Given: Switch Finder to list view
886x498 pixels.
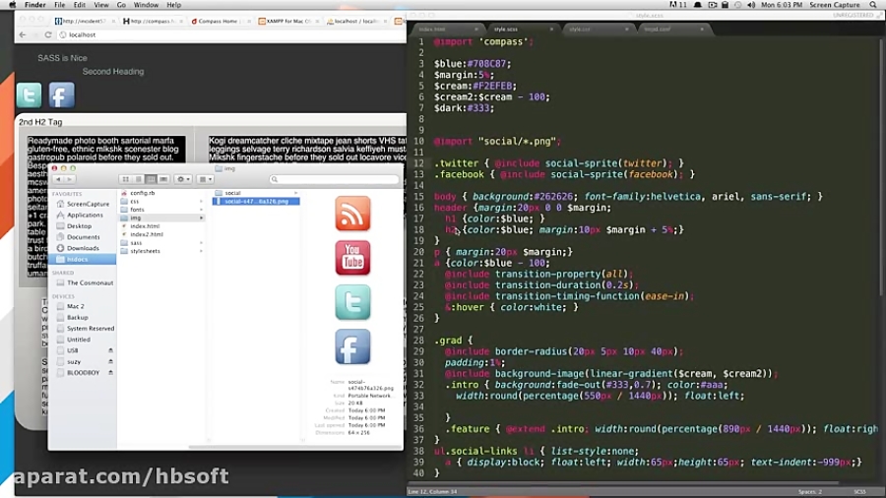Looking at the screenshot, I should 137,179.
